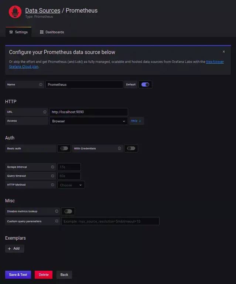Viewport: 236px width, 284px height.
Task: Click the 'Access' field label
Action: 12,121
